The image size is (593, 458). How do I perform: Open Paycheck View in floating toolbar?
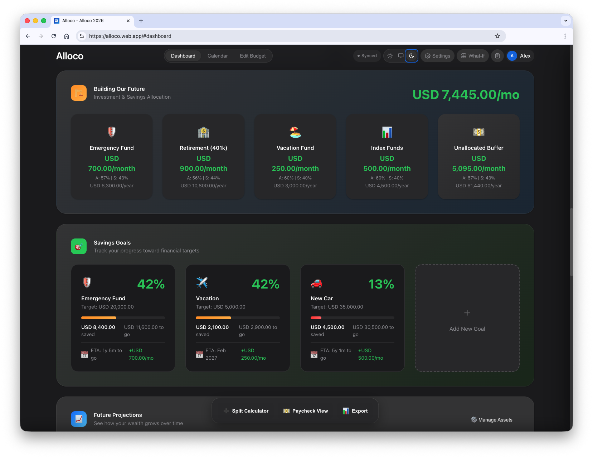[306, 411]
